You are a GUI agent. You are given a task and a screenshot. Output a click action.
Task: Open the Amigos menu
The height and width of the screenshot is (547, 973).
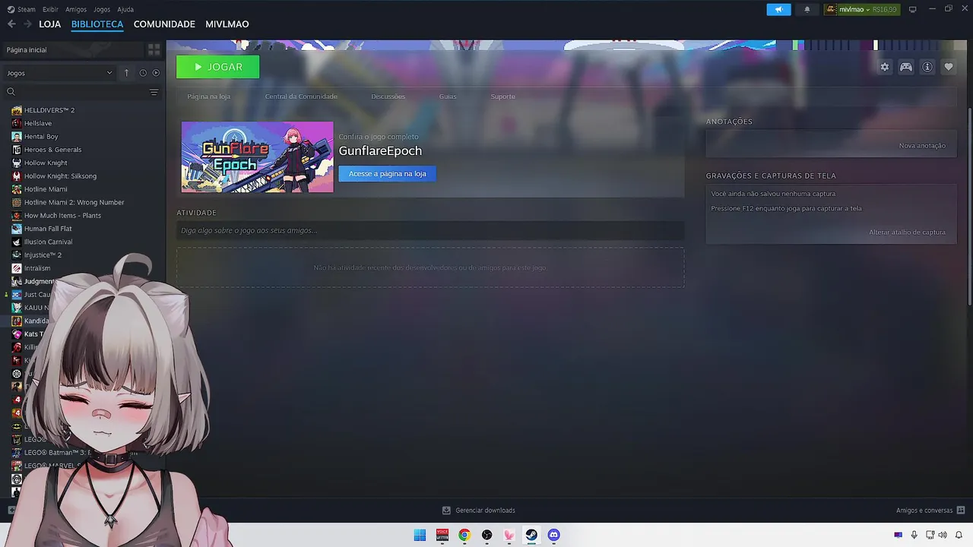(76, 9)
